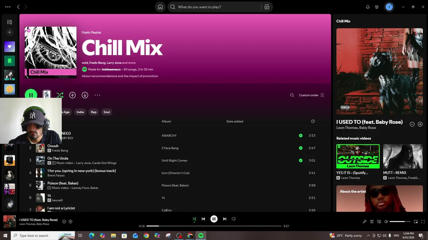Toggle liked checkmark on On The Unda

[x=301, y=160]
